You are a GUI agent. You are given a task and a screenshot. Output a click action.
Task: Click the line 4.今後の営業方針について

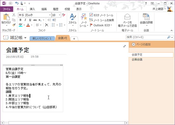click(x=31, y=107)
